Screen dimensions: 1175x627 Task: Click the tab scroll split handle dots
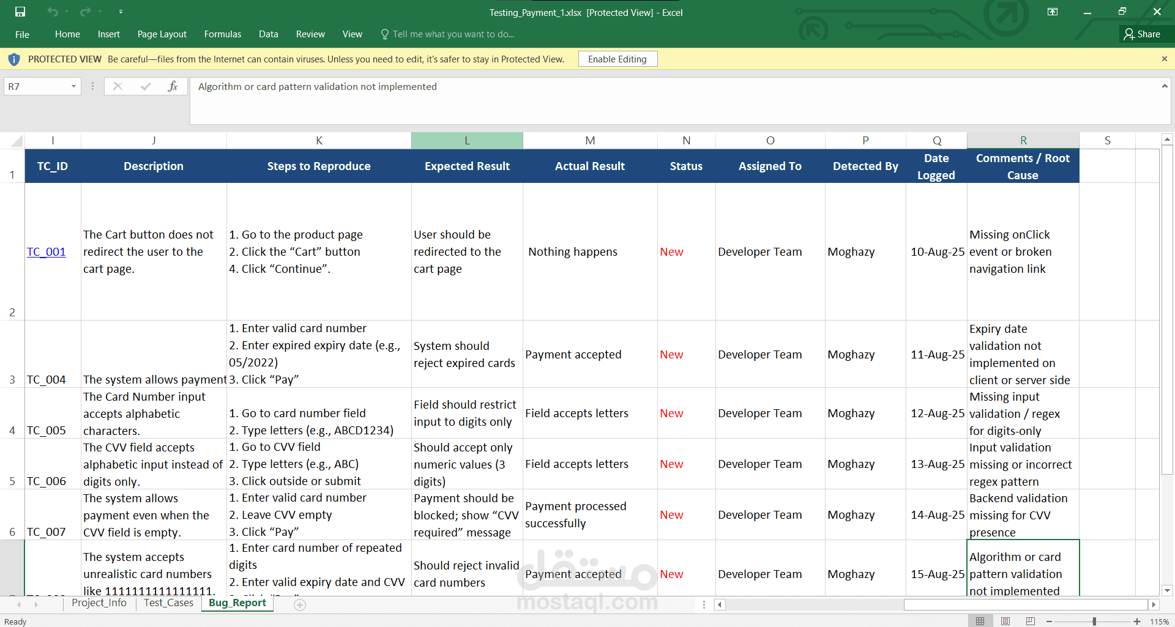point(704,604)
